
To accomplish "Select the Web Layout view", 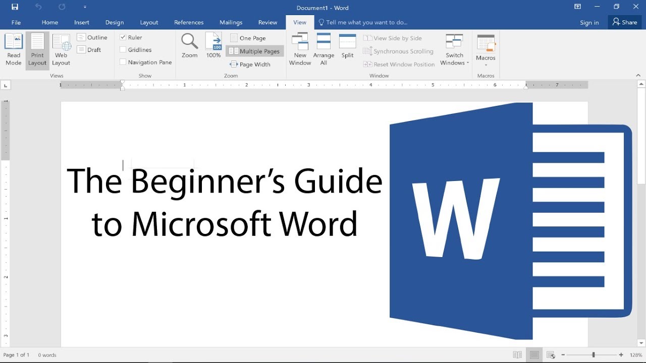I will pyautogui.click(x=61, y=49).
